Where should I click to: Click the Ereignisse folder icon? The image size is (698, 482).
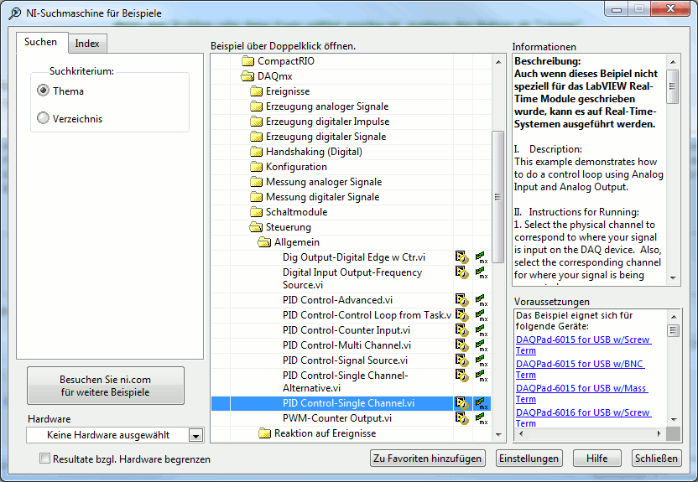pyautogui.click(x=256, y=91)
